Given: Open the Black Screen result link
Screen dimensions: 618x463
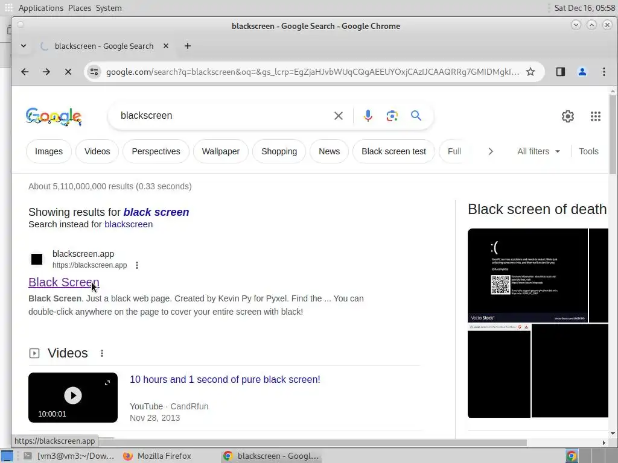Looking at the screenshot, I should point(64,282).
